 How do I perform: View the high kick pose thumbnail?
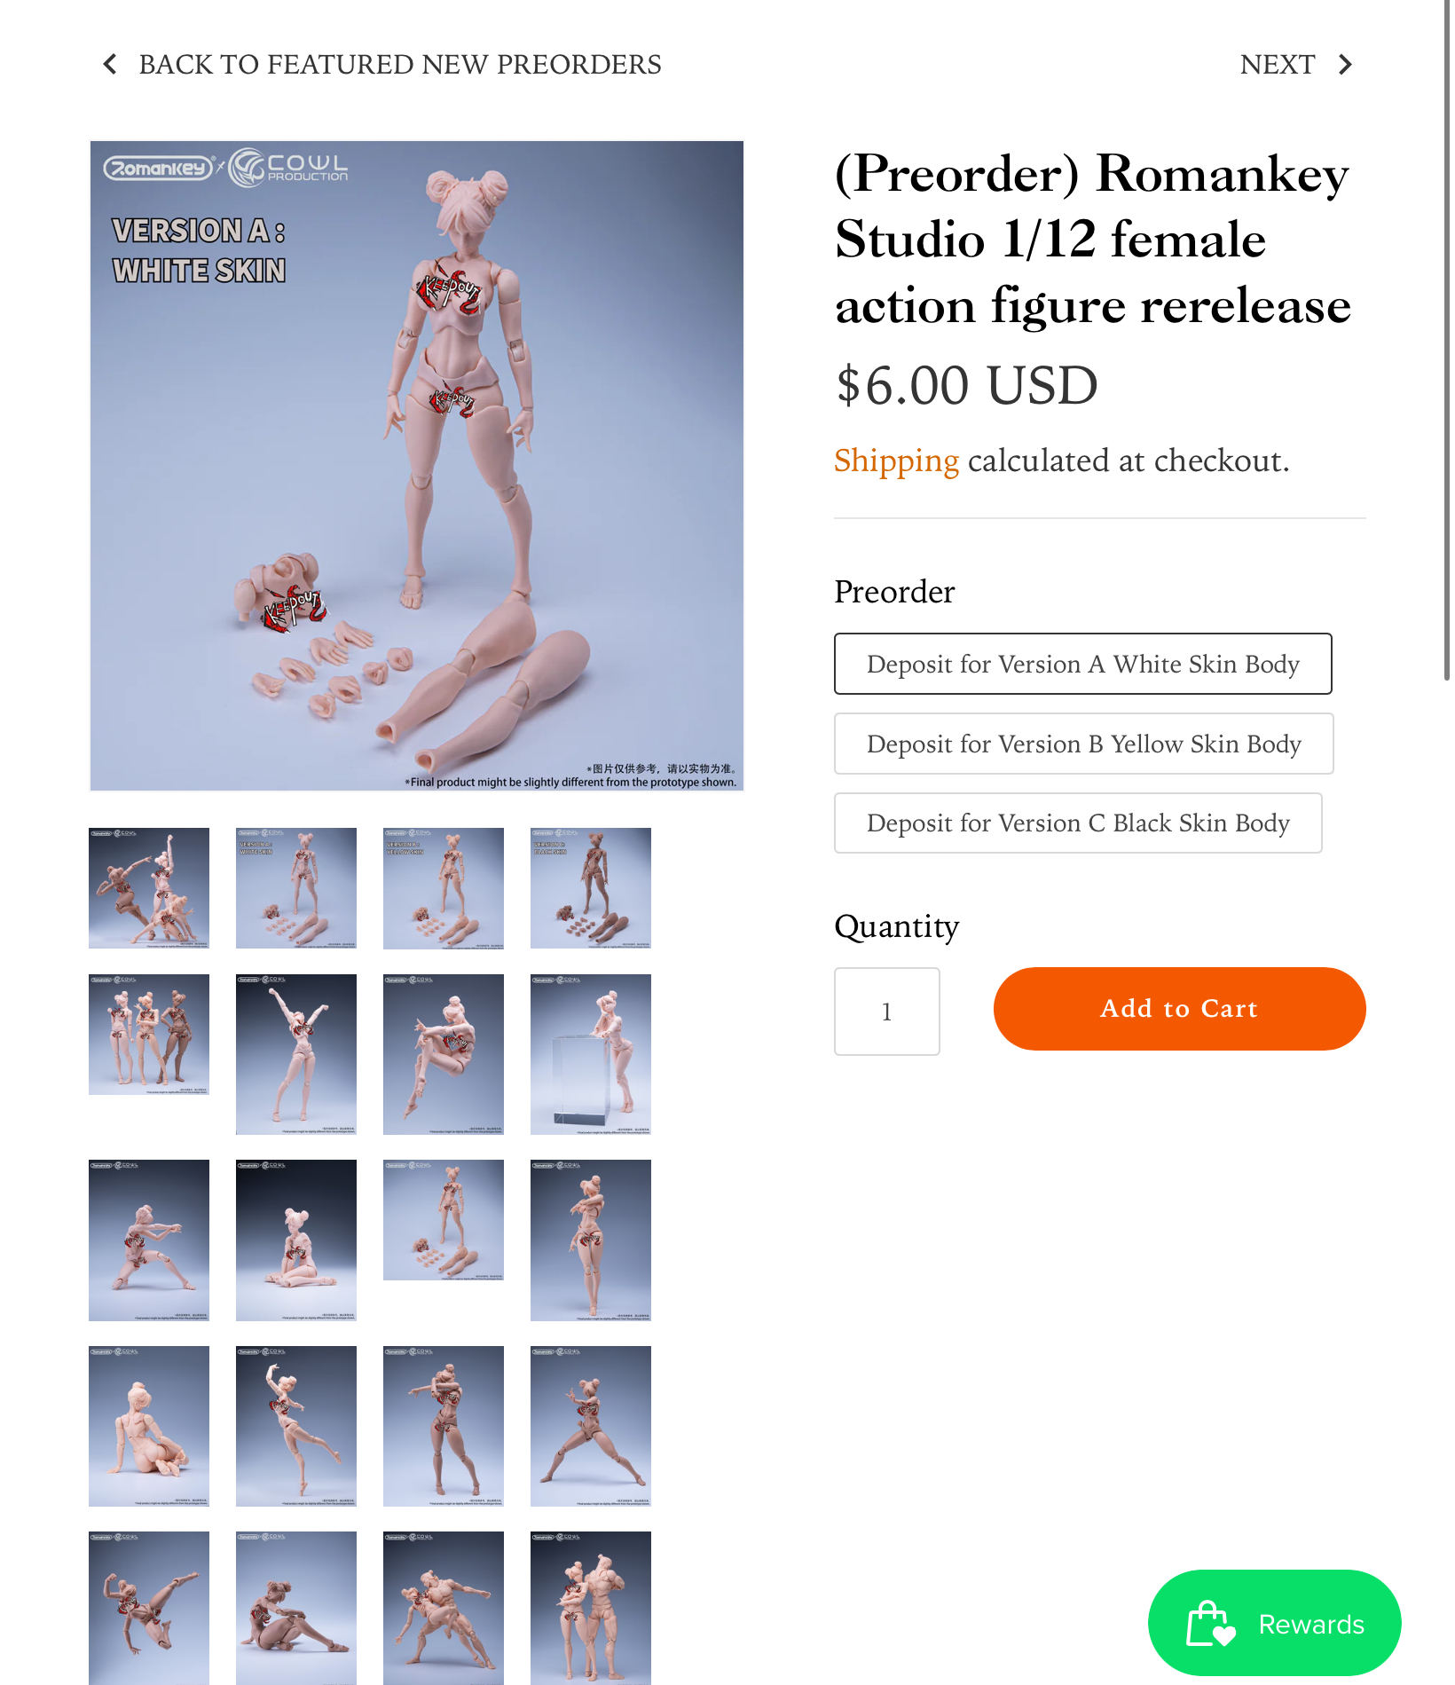coord(149,1607)
